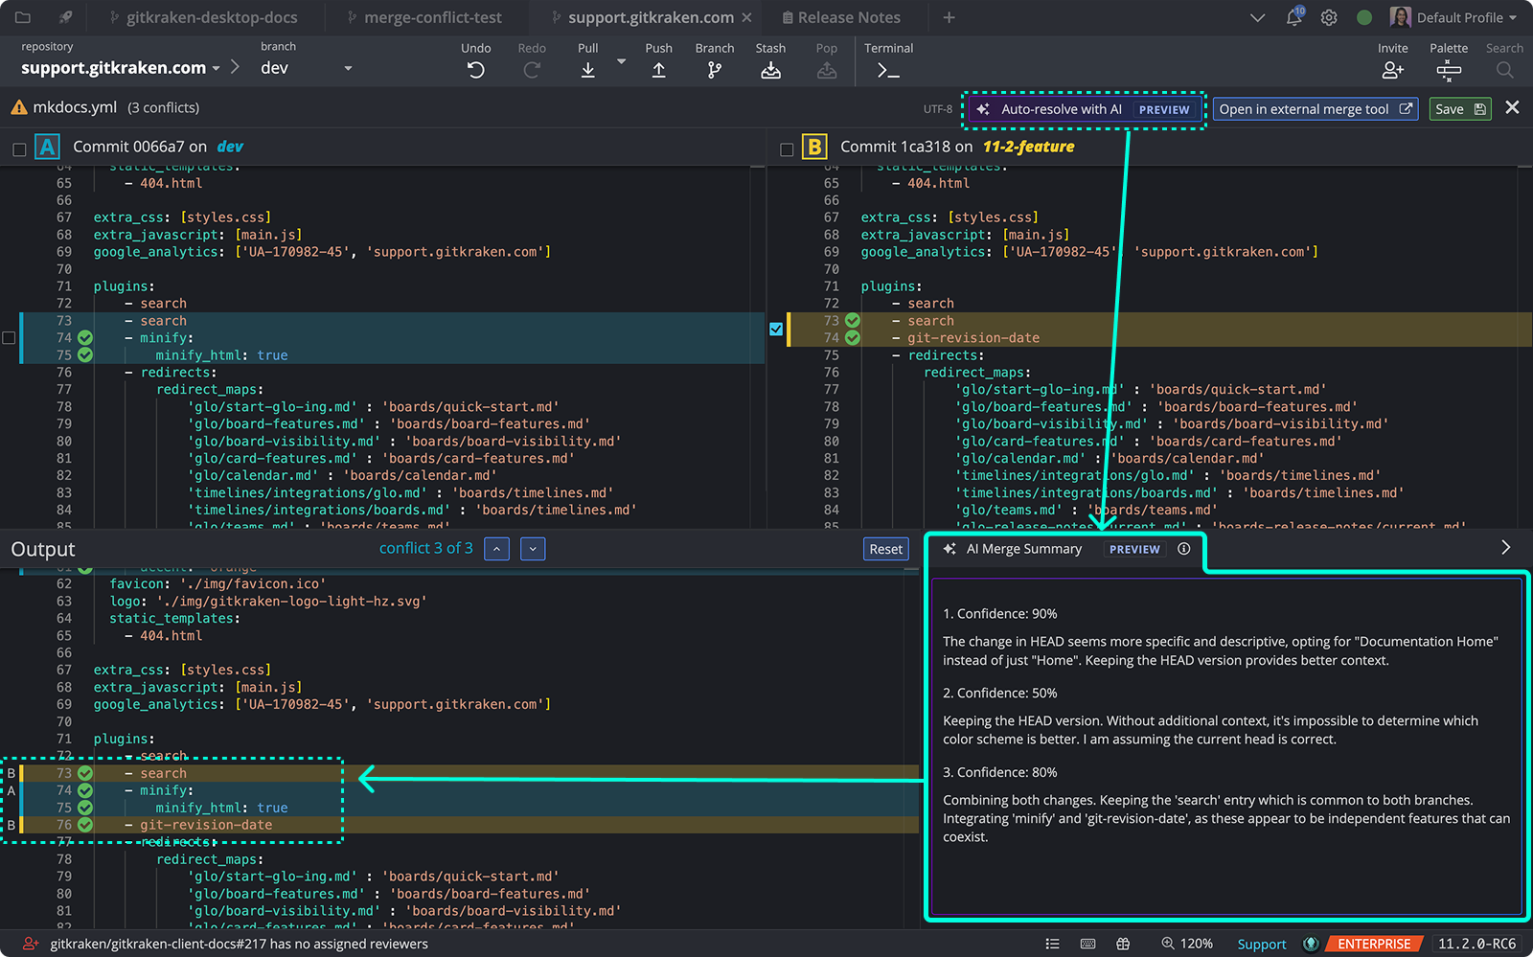
Task: Go to next conflict with down arrow
Action: pos(533,548)
